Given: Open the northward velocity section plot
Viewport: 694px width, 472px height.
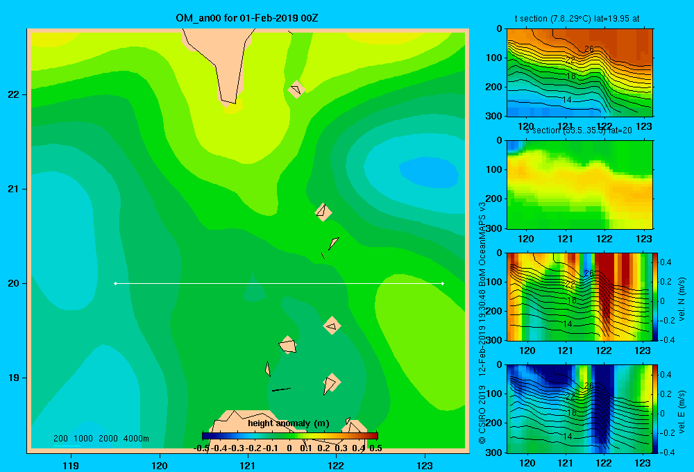Looking at the screenshot, I should point(579,296).
